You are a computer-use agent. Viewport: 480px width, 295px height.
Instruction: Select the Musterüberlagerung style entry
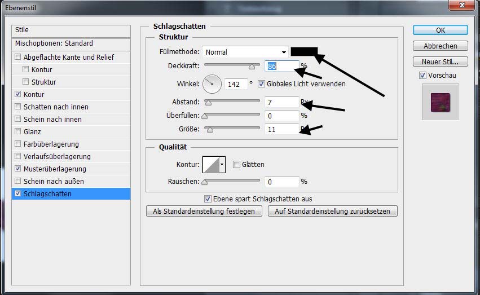[55, 169]
